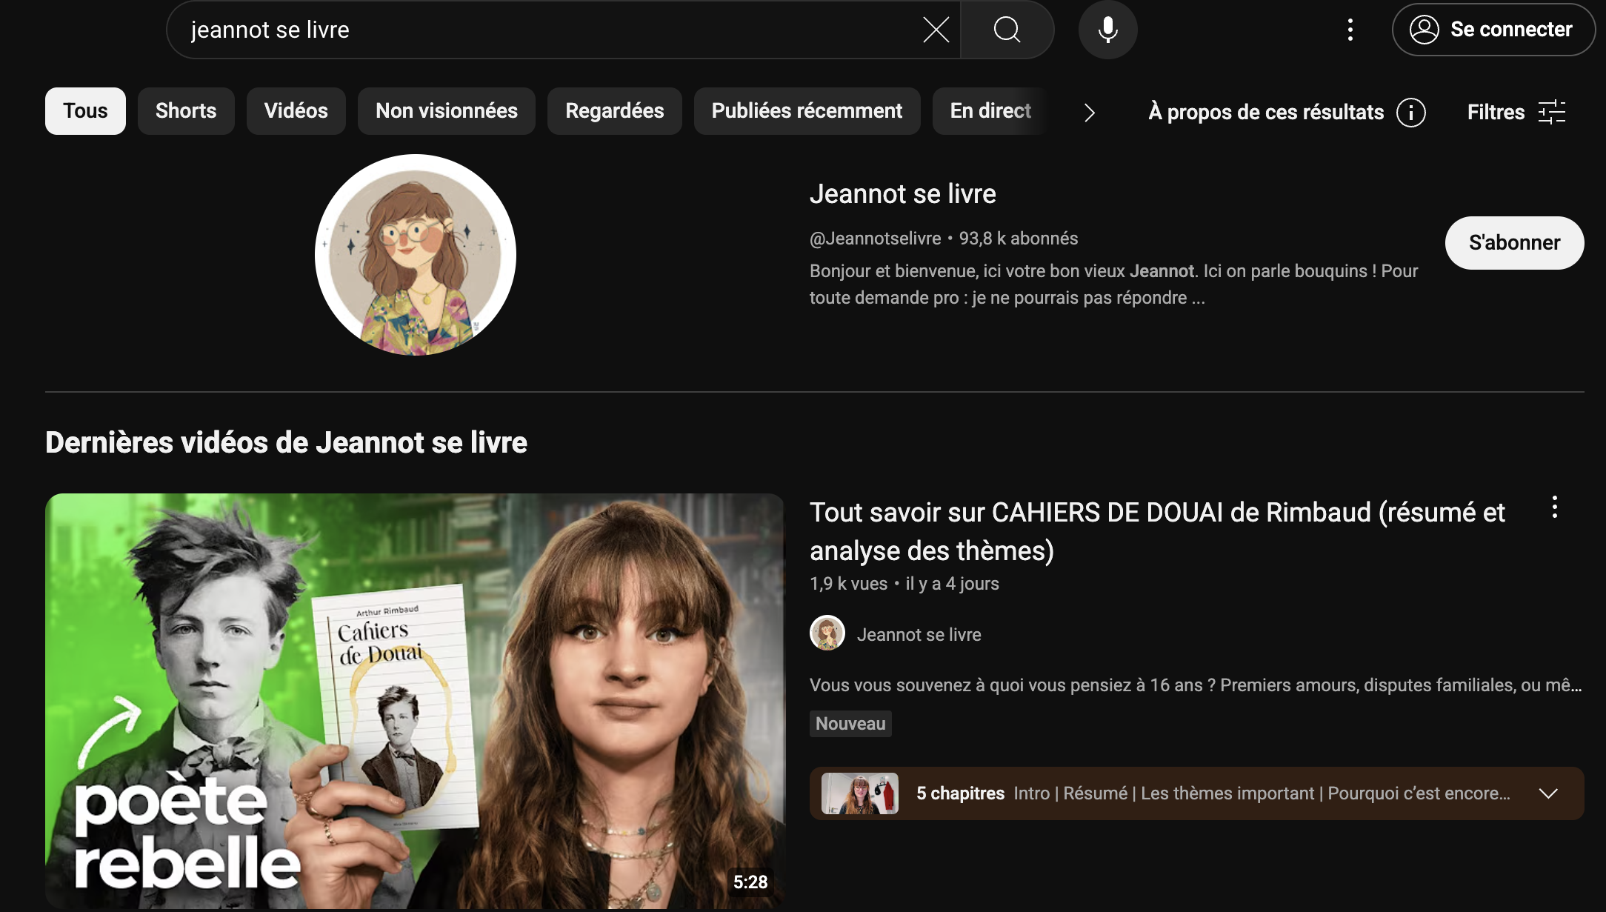
Task: Click the magnifying glass search button
Action: click(1007, 30)
